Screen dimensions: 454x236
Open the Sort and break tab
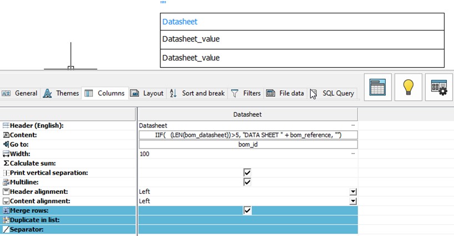pyautogui.click(x=197, y=94)
